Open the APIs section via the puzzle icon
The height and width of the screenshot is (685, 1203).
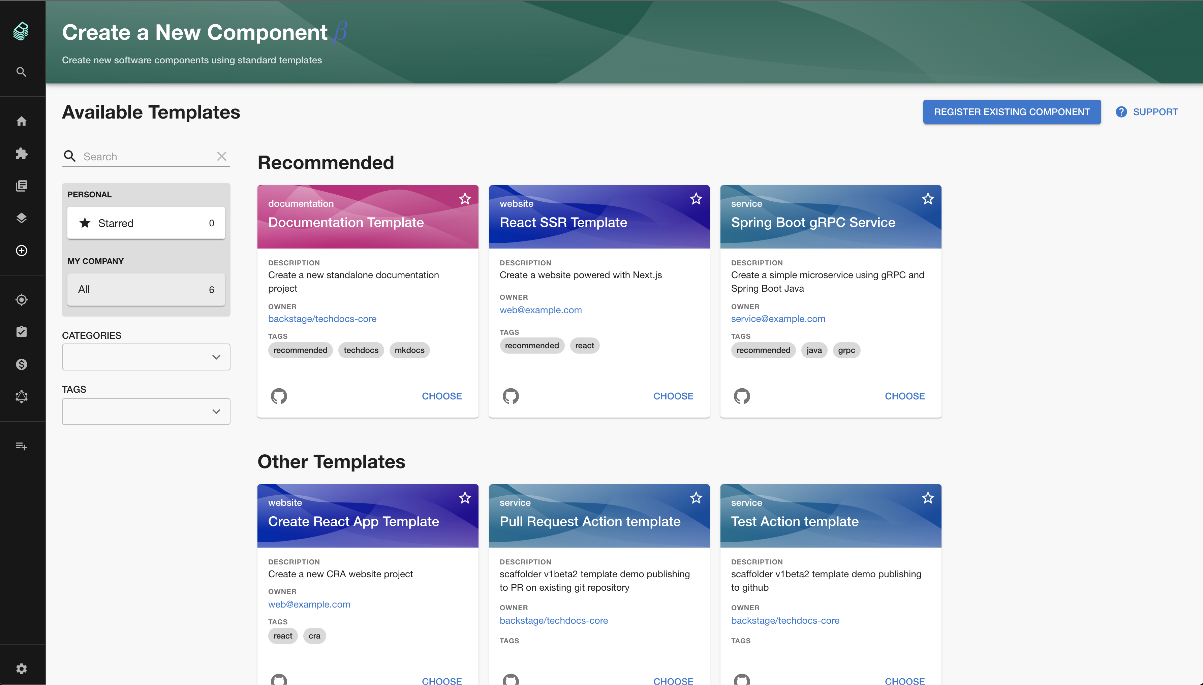tap(21, 154)
